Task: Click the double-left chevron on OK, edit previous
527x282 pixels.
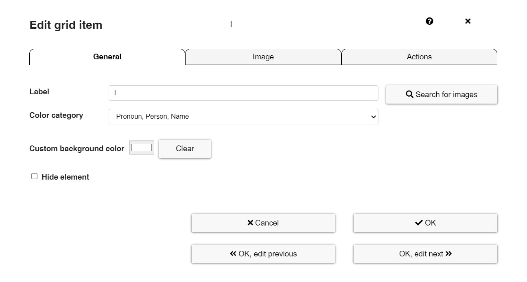Action: pyautogui.click(x=232, y=253)
